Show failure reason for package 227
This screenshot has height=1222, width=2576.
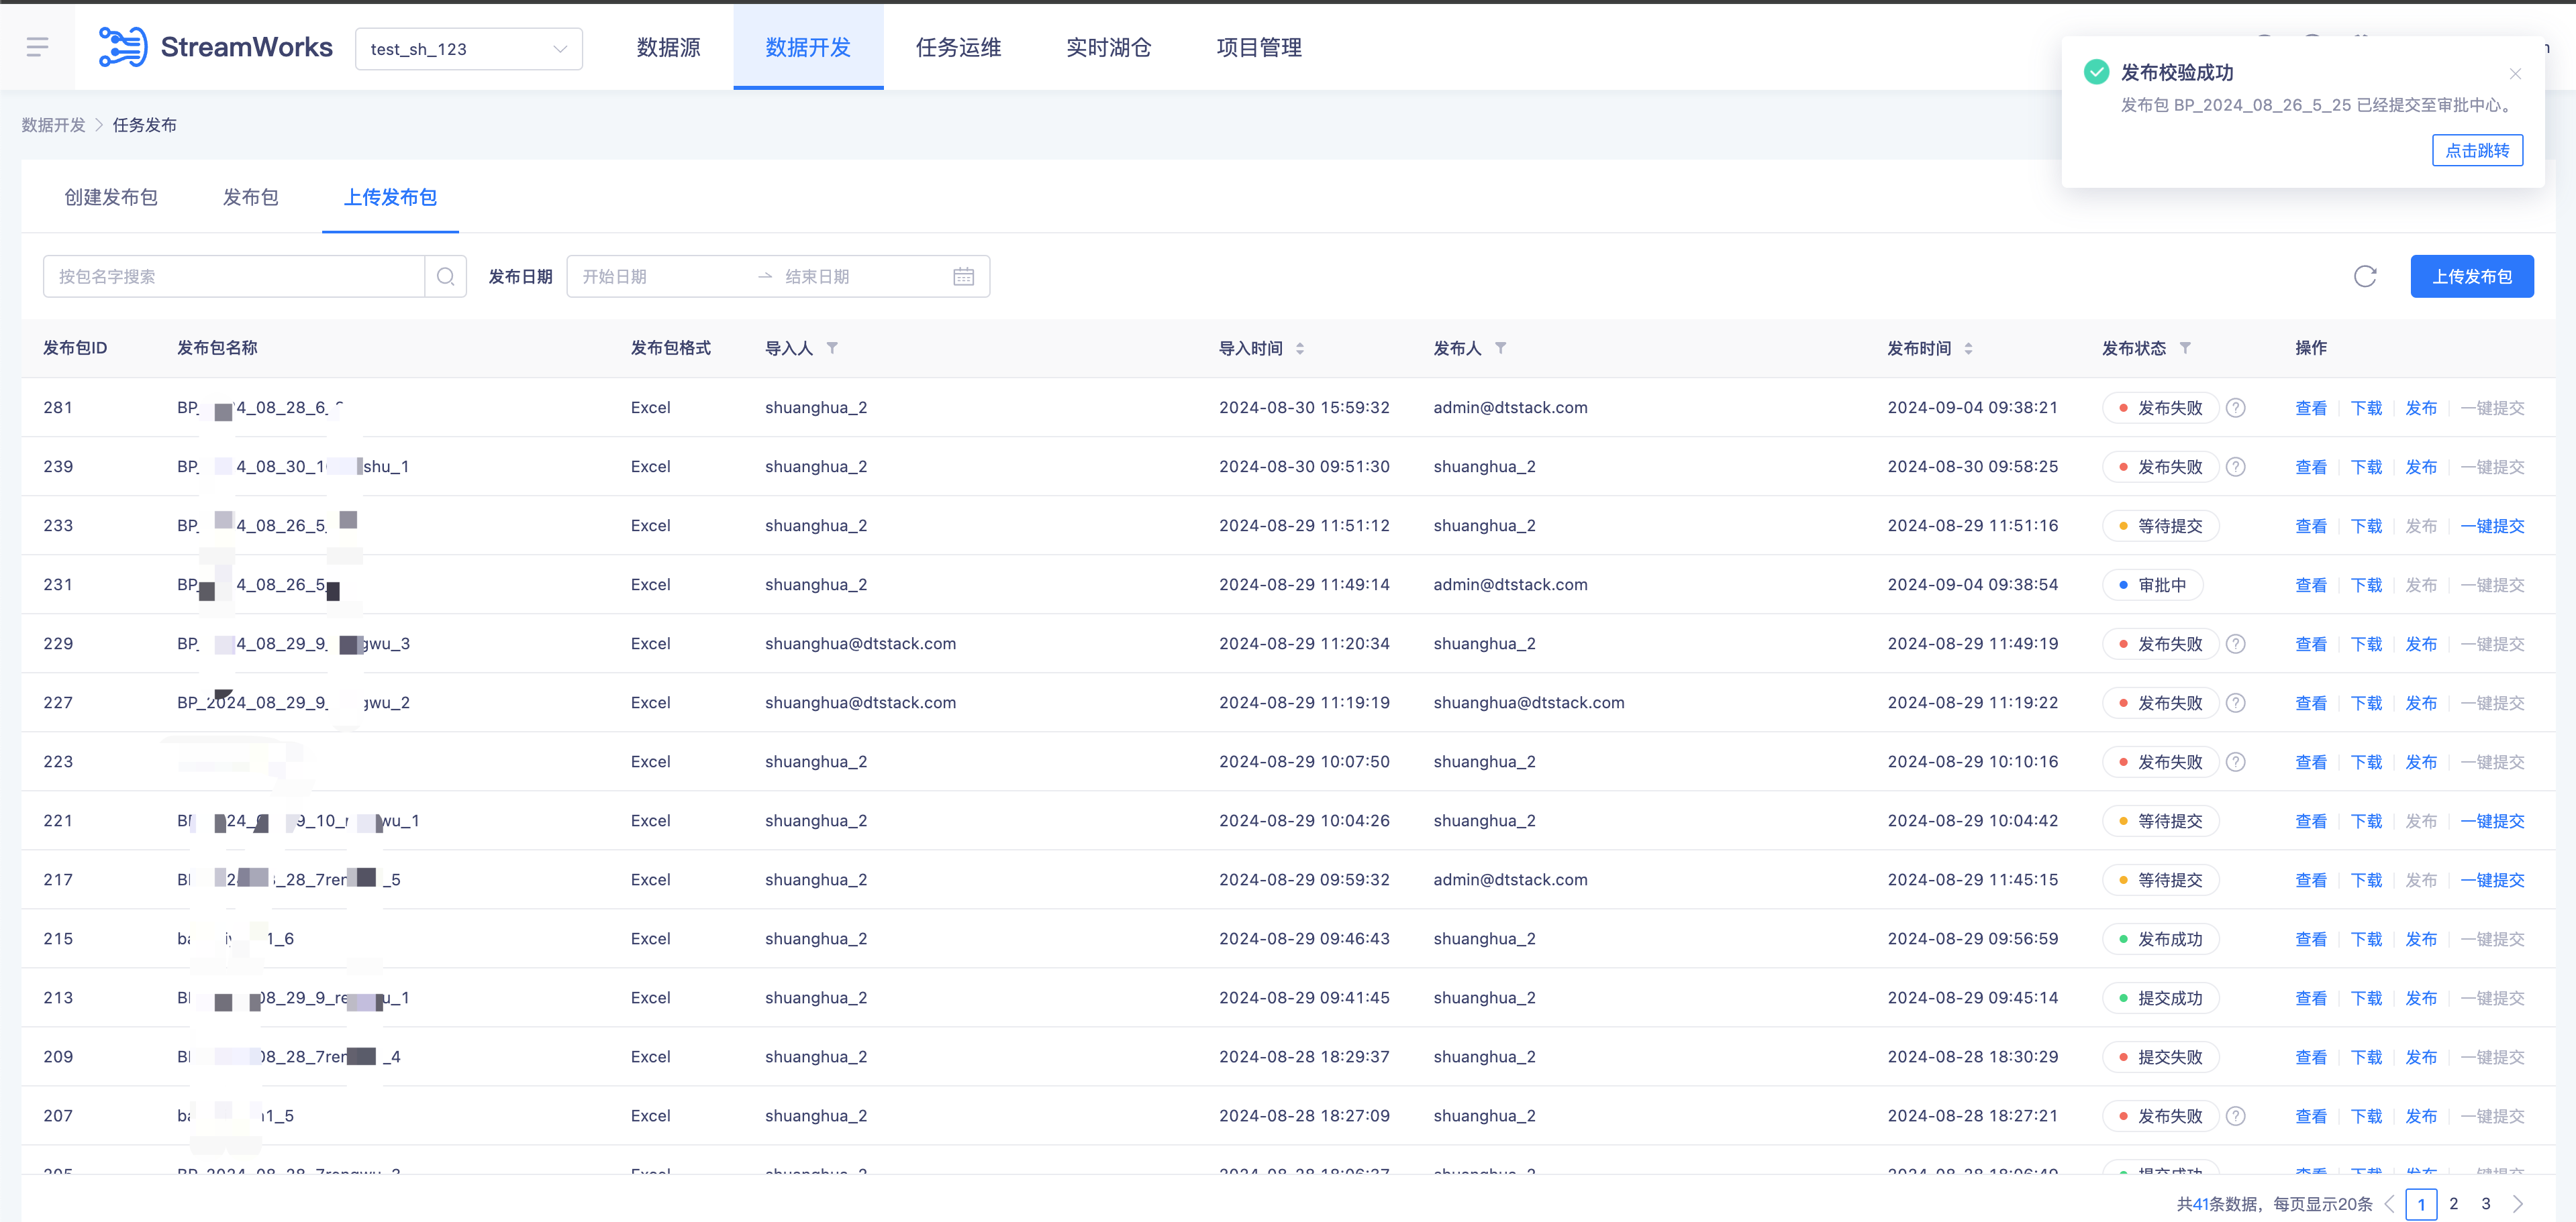pyautogui.click(x=2236, y=702)
